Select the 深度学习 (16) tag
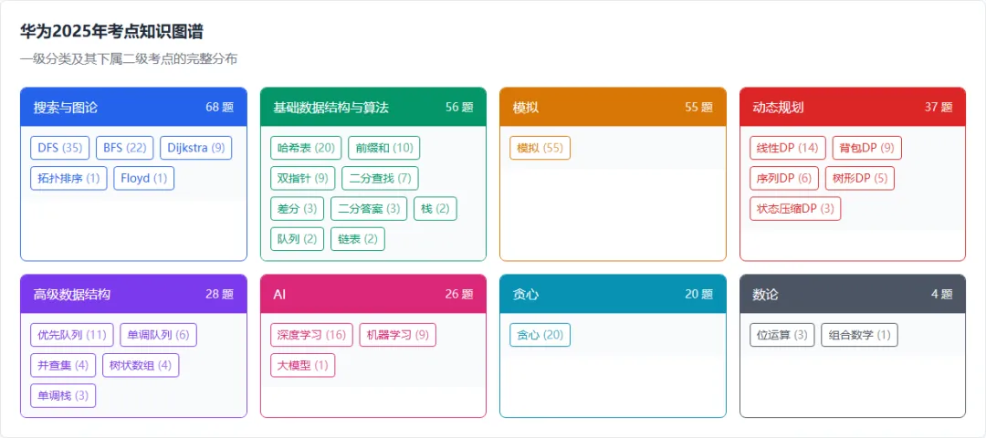The height and width of the screenshot is (438, 986). (x=312, y=335)
